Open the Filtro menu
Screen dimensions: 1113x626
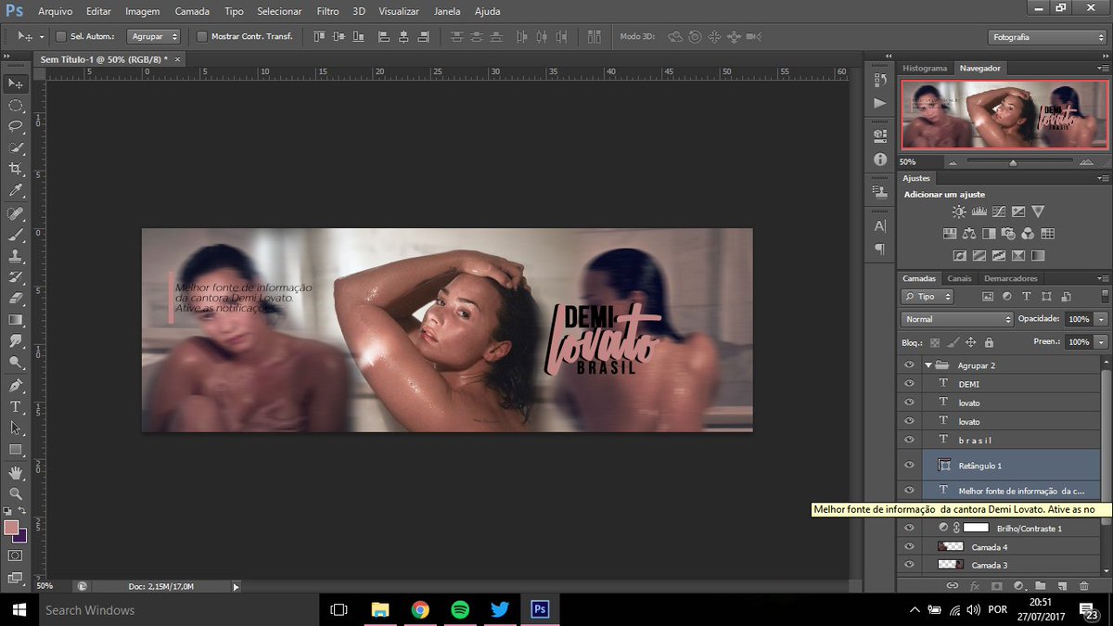pyautogui.click(x=329, y=10)
